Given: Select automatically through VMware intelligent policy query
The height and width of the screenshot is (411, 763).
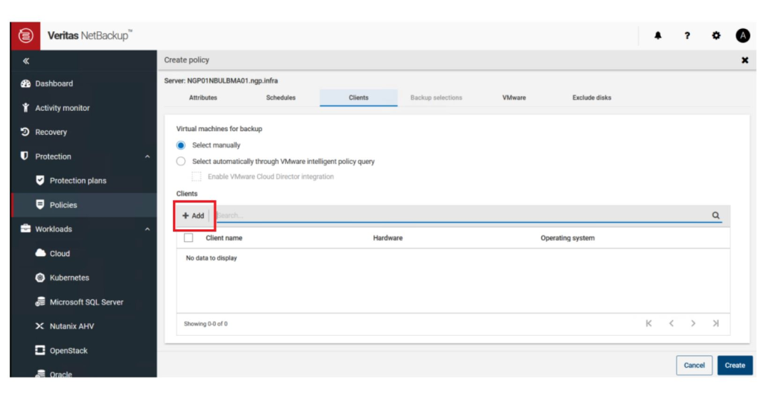Looking at the screenshot, I should pyautogui.click(x=181, y=162).
